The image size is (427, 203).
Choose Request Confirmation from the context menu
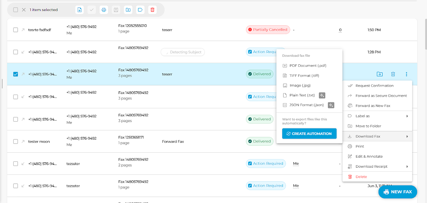pos(377,86)
